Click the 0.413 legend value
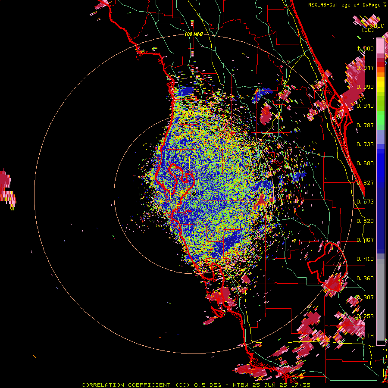The width and height of the screenshot is (388, 388). (366, 259)
